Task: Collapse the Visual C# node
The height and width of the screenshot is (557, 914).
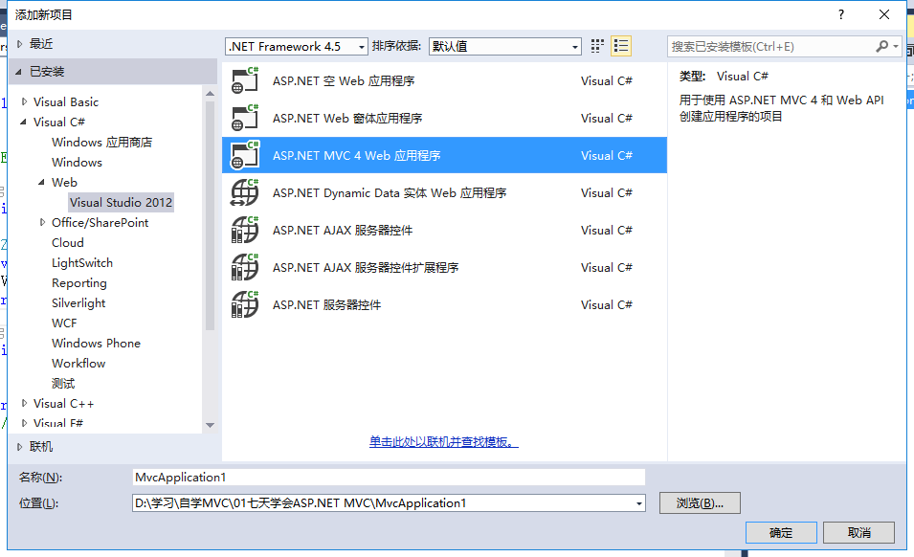Action: point(23,122)
